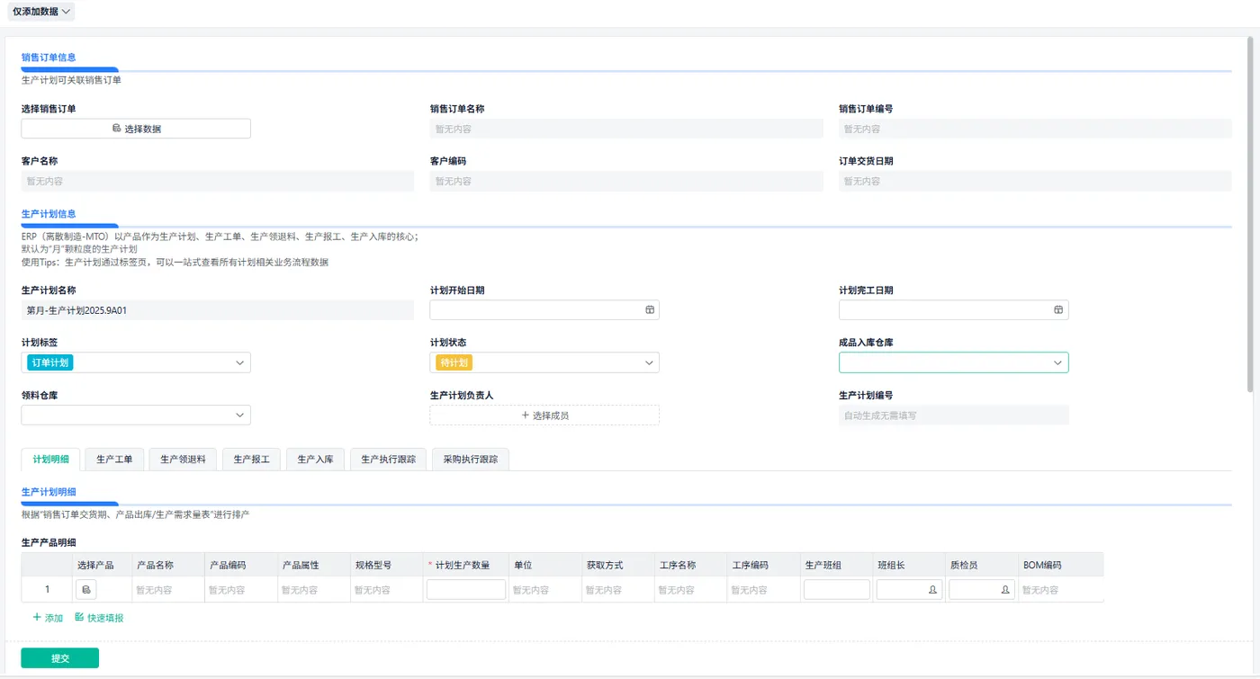
Task: Click the person icon in 班组长 cell
Action: pos(932,590)
